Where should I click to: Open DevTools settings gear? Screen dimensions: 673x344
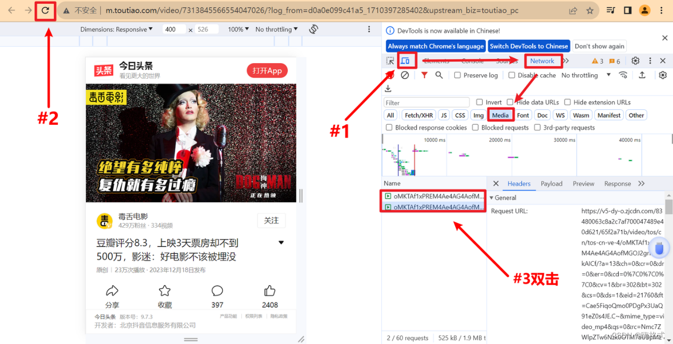pos(635,61)
